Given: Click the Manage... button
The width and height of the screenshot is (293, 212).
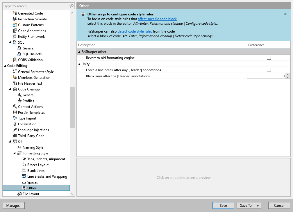Looking at the screenshot, I should (14, 205).
